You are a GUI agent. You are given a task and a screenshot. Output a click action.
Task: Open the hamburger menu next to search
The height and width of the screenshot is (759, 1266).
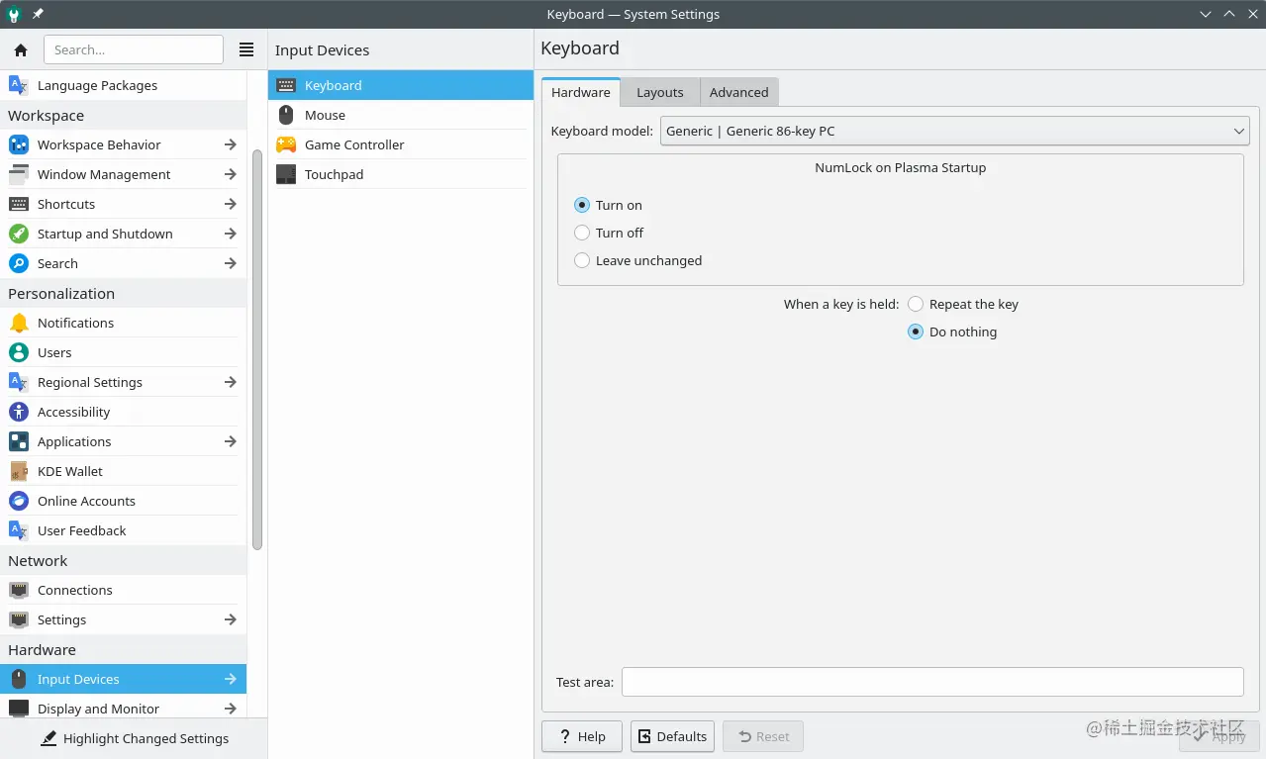[247, 49]
